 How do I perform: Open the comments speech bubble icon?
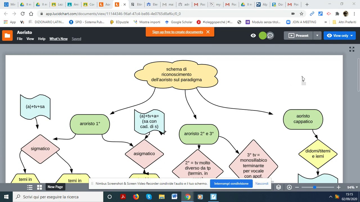(270, 36)
